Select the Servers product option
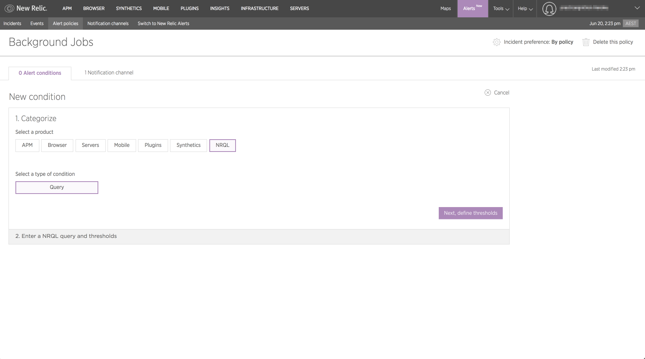This screenshot has width=645, height=359. tap(90, 145)
